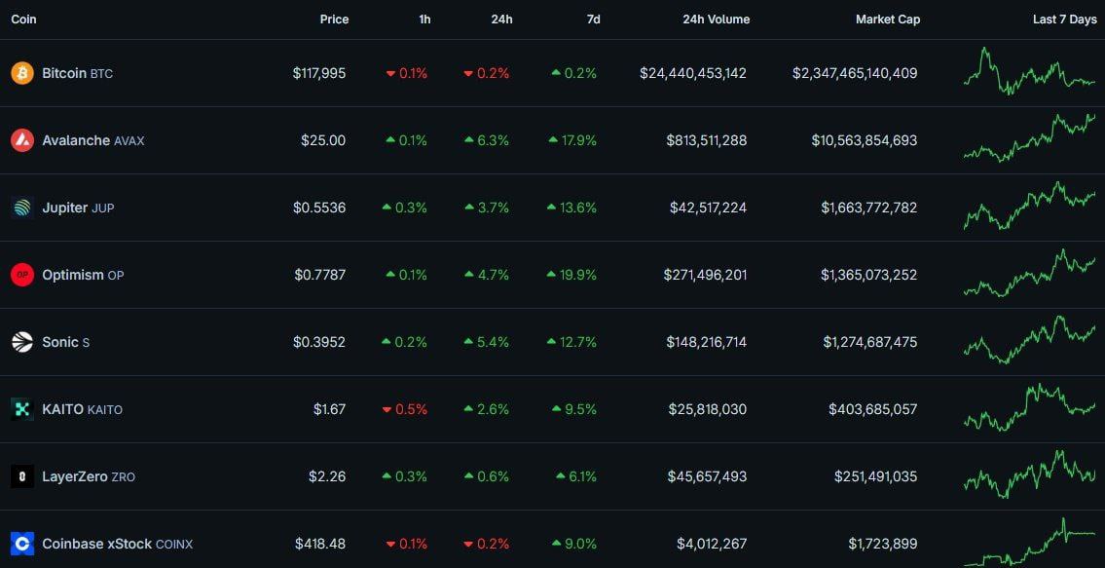Click Bitcoin 24h volume $24,440,453,142

pos(693,73)
